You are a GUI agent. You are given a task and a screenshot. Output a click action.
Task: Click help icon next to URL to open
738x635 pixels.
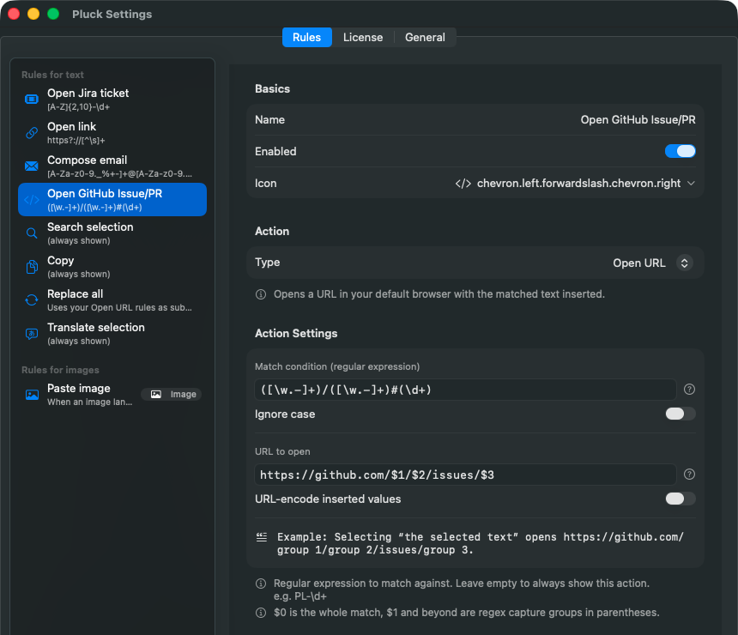(x=689, y=474)
